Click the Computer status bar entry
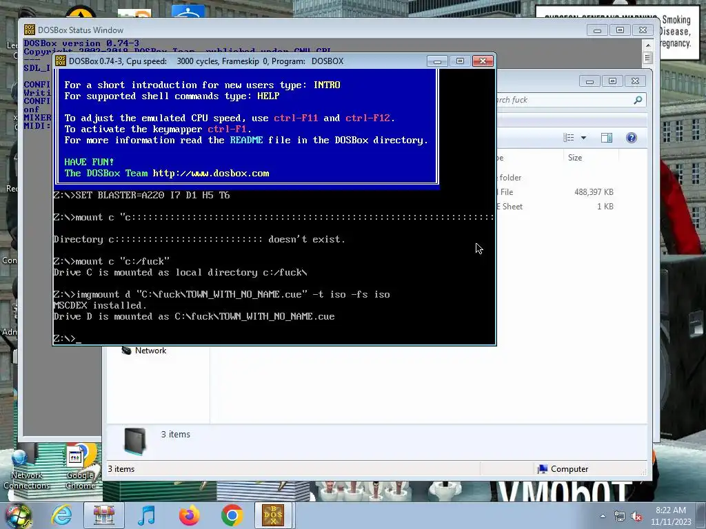 [563, 468]
